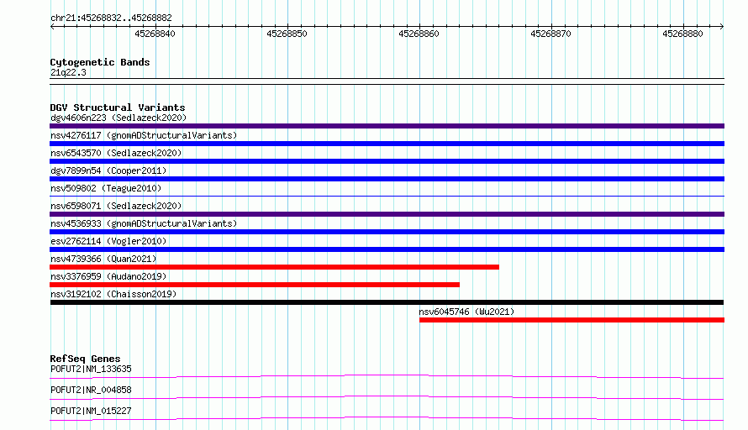Open nsv3192102 (Chaisson2019) variant label
Screen dimensions: 748x430
pos(113,294)
